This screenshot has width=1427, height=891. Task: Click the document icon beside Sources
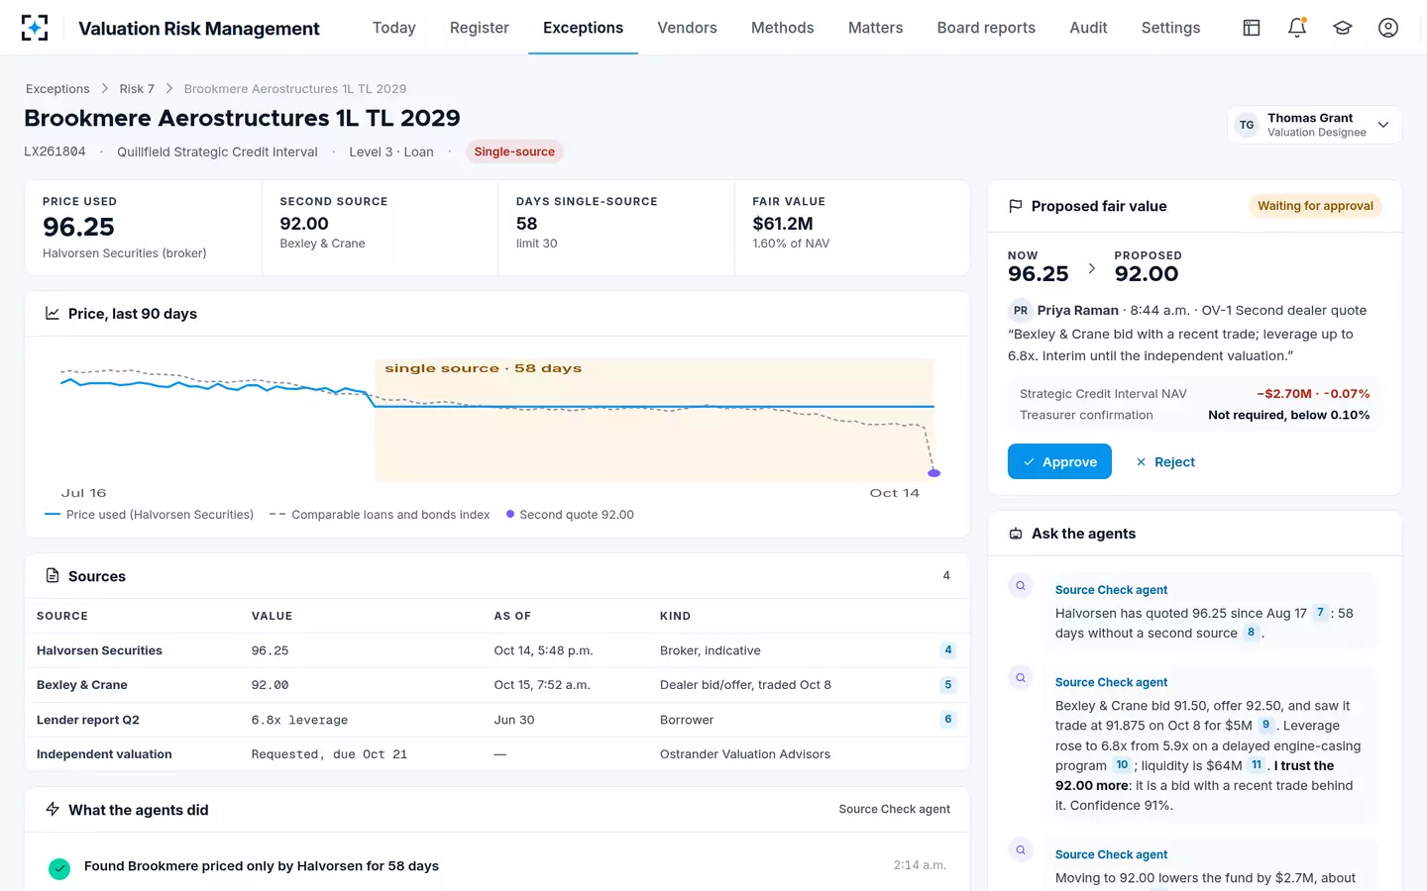tap(53, 575)
